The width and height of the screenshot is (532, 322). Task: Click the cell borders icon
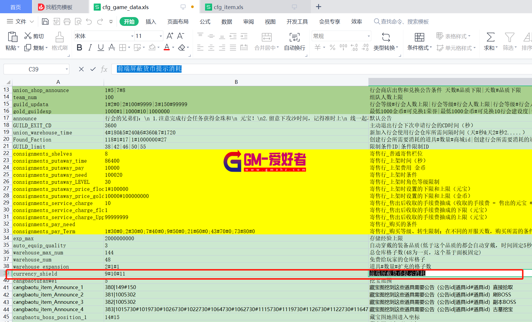[122, 47]
